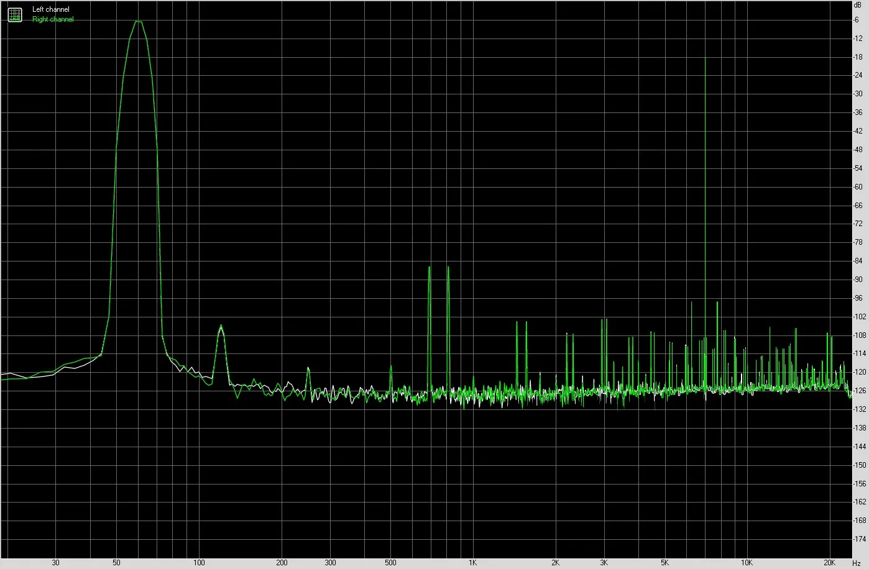
Task: Click the 'dB' axis unit label
Action: point(858,4)
